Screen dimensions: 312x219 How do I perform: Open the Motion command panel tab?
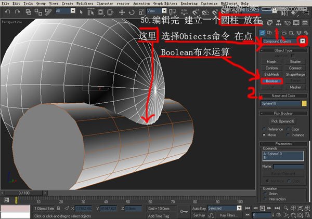288,23
